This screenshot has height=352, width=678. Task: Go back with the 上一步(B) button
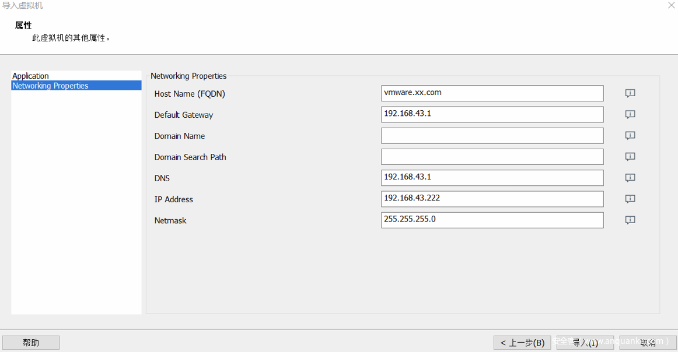pyautogui.click(x=522, y=343)
